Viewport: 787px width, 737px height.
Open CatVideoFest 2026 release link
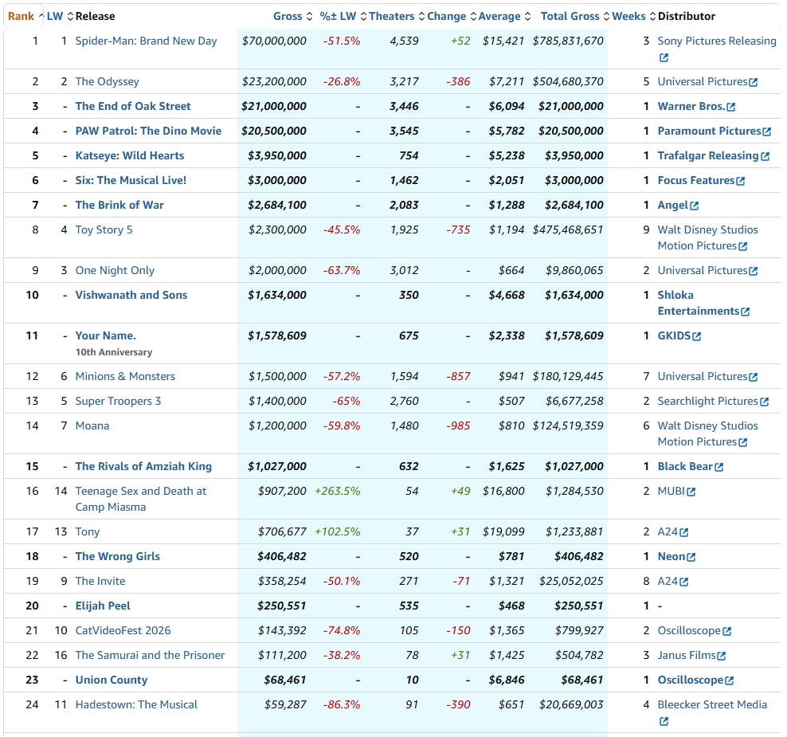tap(123, 630)
